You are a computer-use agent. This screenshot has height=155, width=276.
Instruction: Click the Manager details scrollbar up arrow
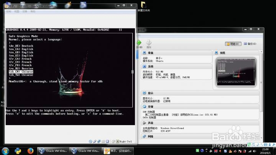click(261, 52)
